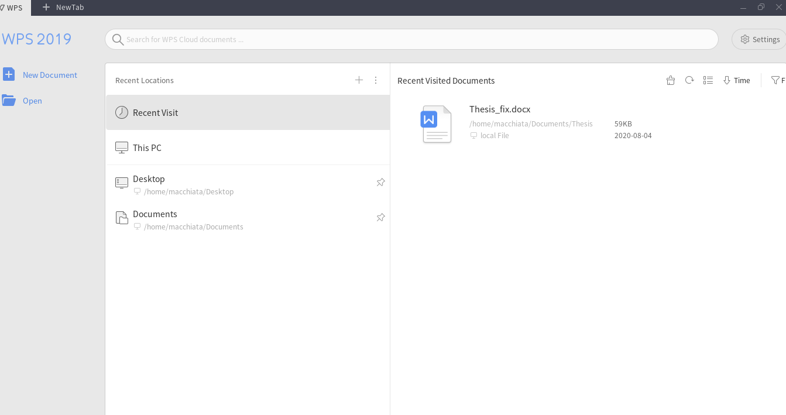Click the plus icon beside NewTab
The width and height of the screenshot is (786, 415).
(x=46, y=8)
